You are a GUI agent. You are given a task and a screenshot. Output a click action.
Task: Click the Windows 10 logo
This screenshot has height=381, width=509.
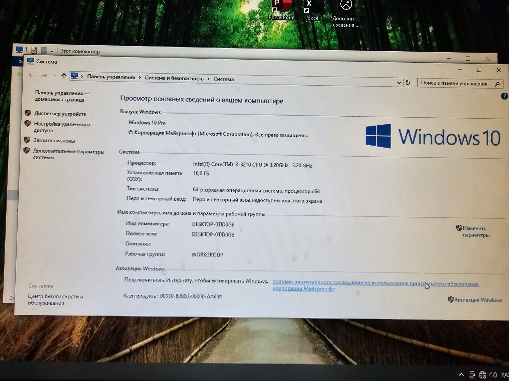click(433, 136)
